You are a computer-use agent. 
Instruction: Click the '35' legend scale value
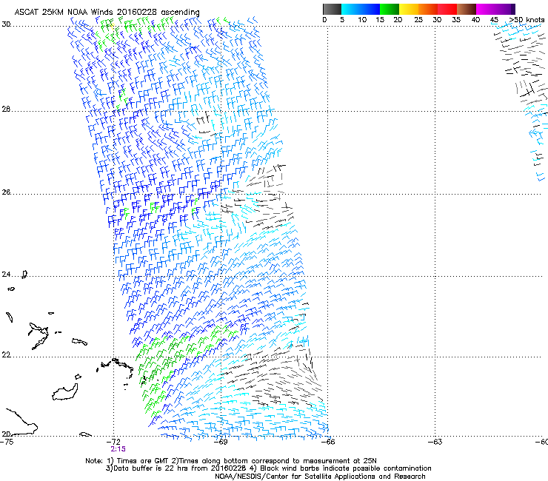456,20
